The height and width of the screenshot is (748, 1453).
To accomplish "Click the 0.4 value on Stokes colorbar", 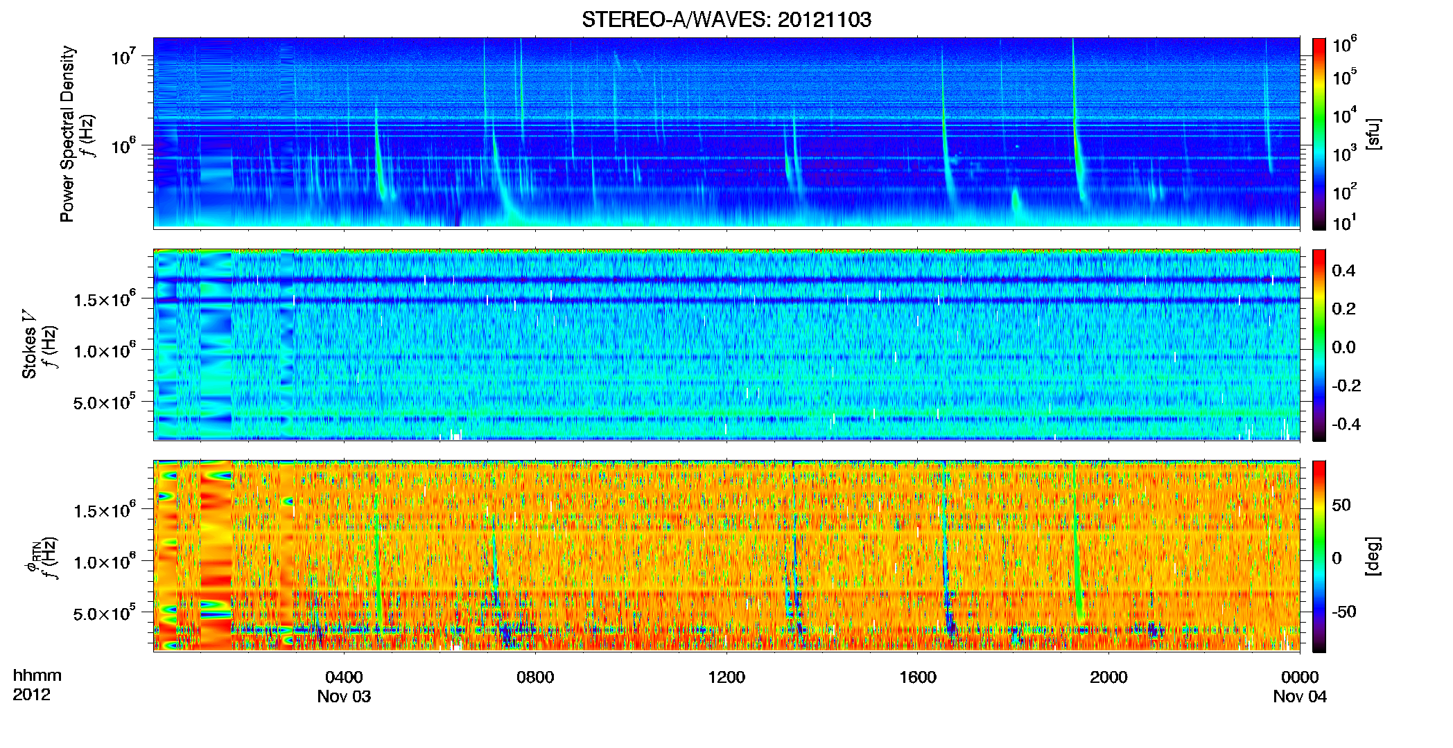I will click(x=1343, y=271).
